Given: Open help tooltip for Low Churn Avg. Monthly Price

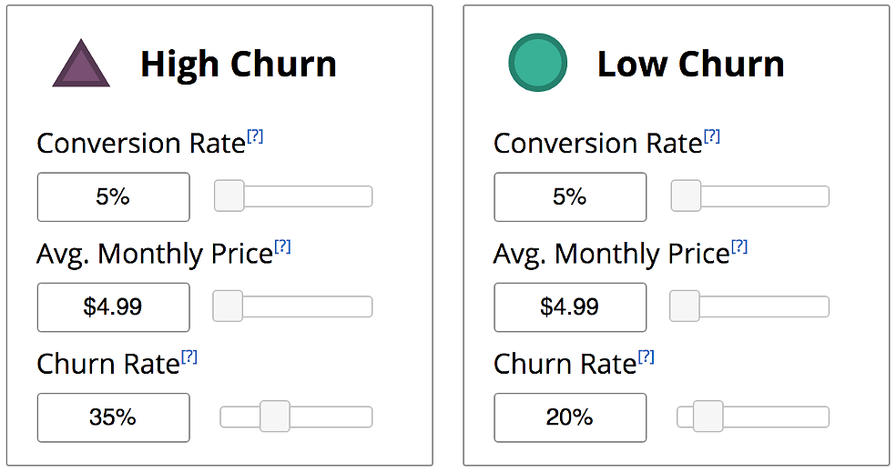Looking at the screenshot, I should tap(739, 246).
